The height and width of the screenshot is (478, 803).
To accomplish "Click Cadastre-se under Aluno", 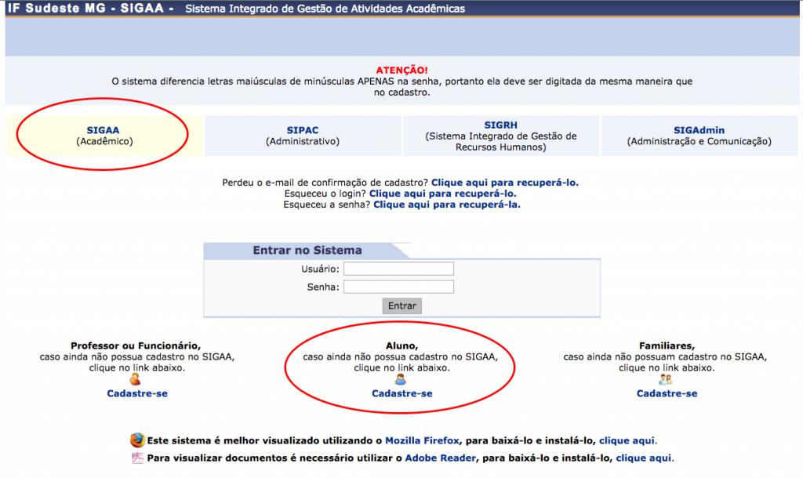I will click(x=401, y=393).
